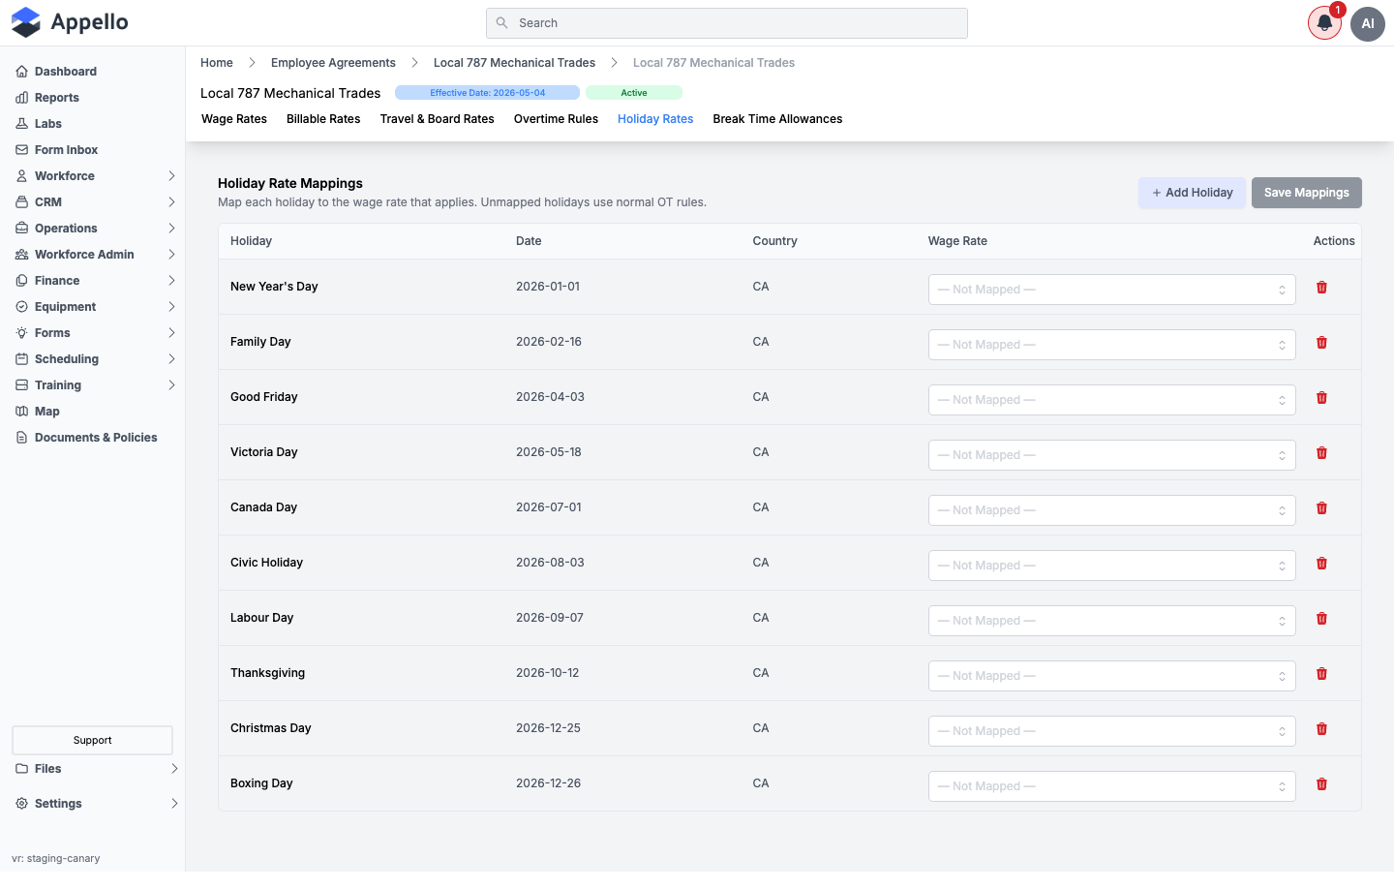Delete the Thanksgiving holiday row
This screenshot has height=889, width=1394.
click(x=1321, y=674)
